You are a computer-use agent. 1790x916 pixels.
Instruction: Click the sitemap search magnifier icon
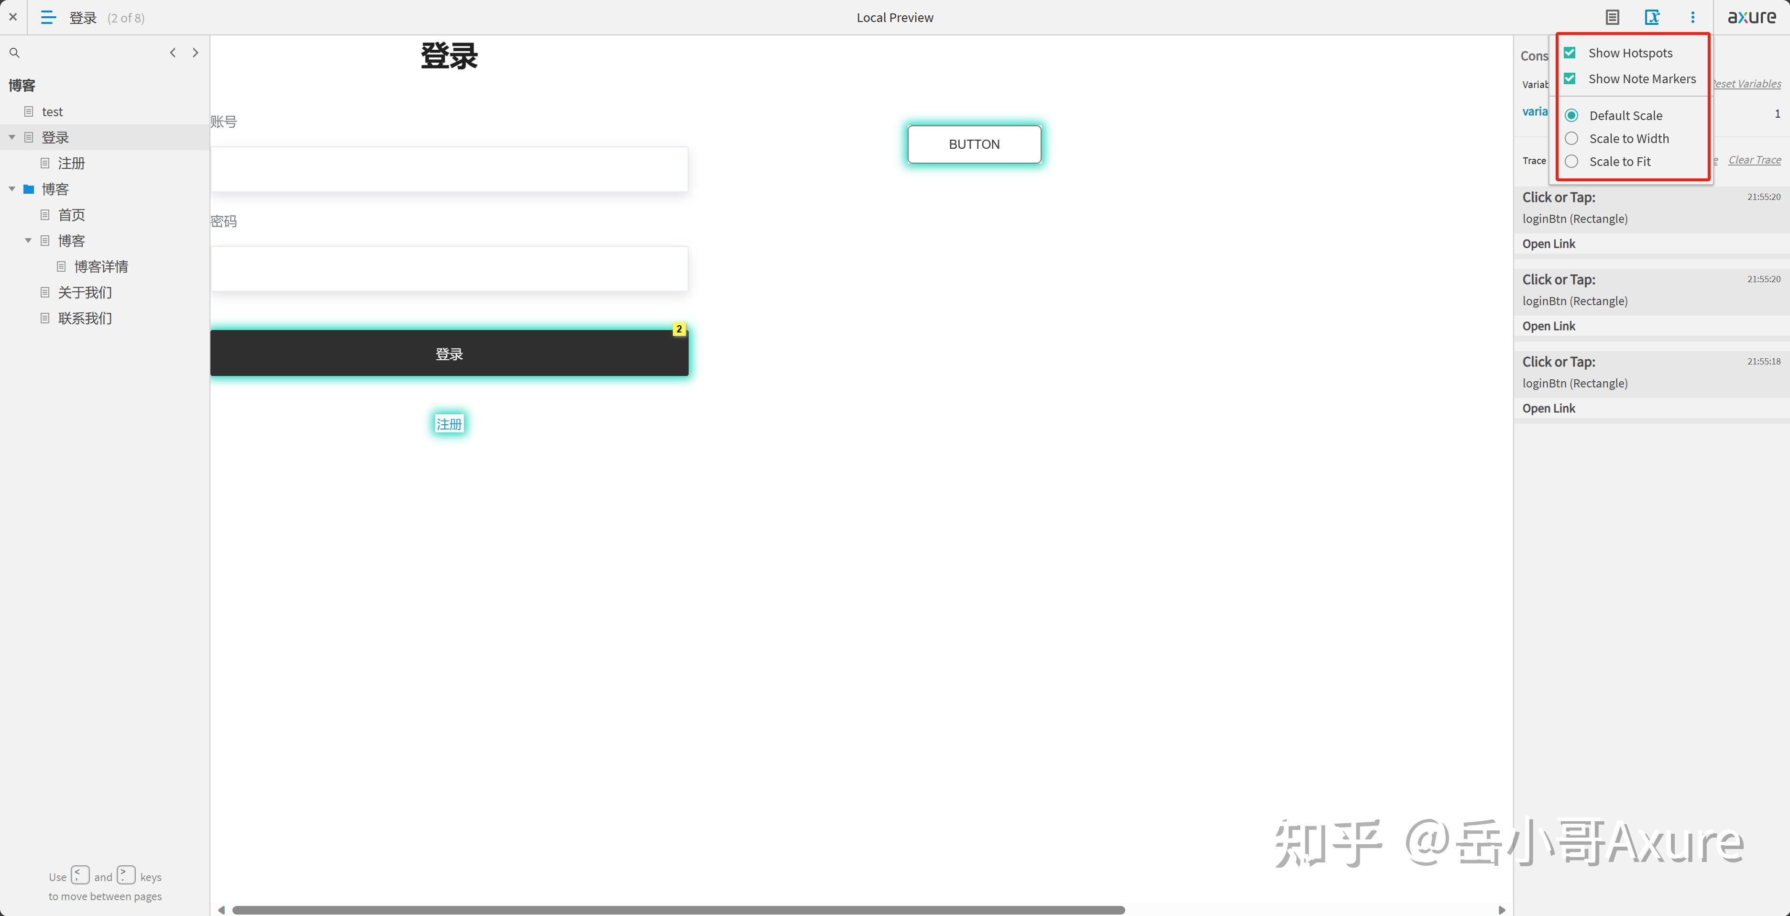tap(14, 53)
